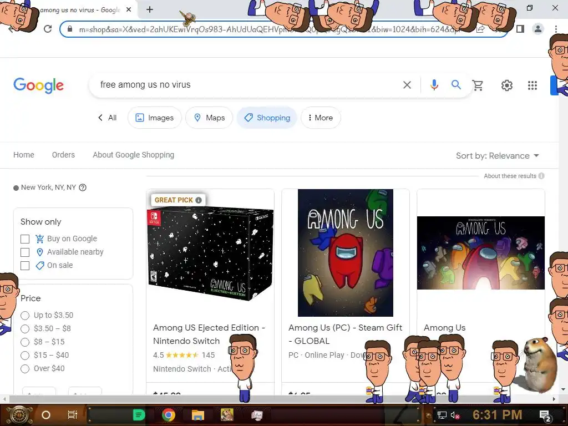
Task: Clear the search box with the X
Action: pyautogui.click(x=407, y=85)
